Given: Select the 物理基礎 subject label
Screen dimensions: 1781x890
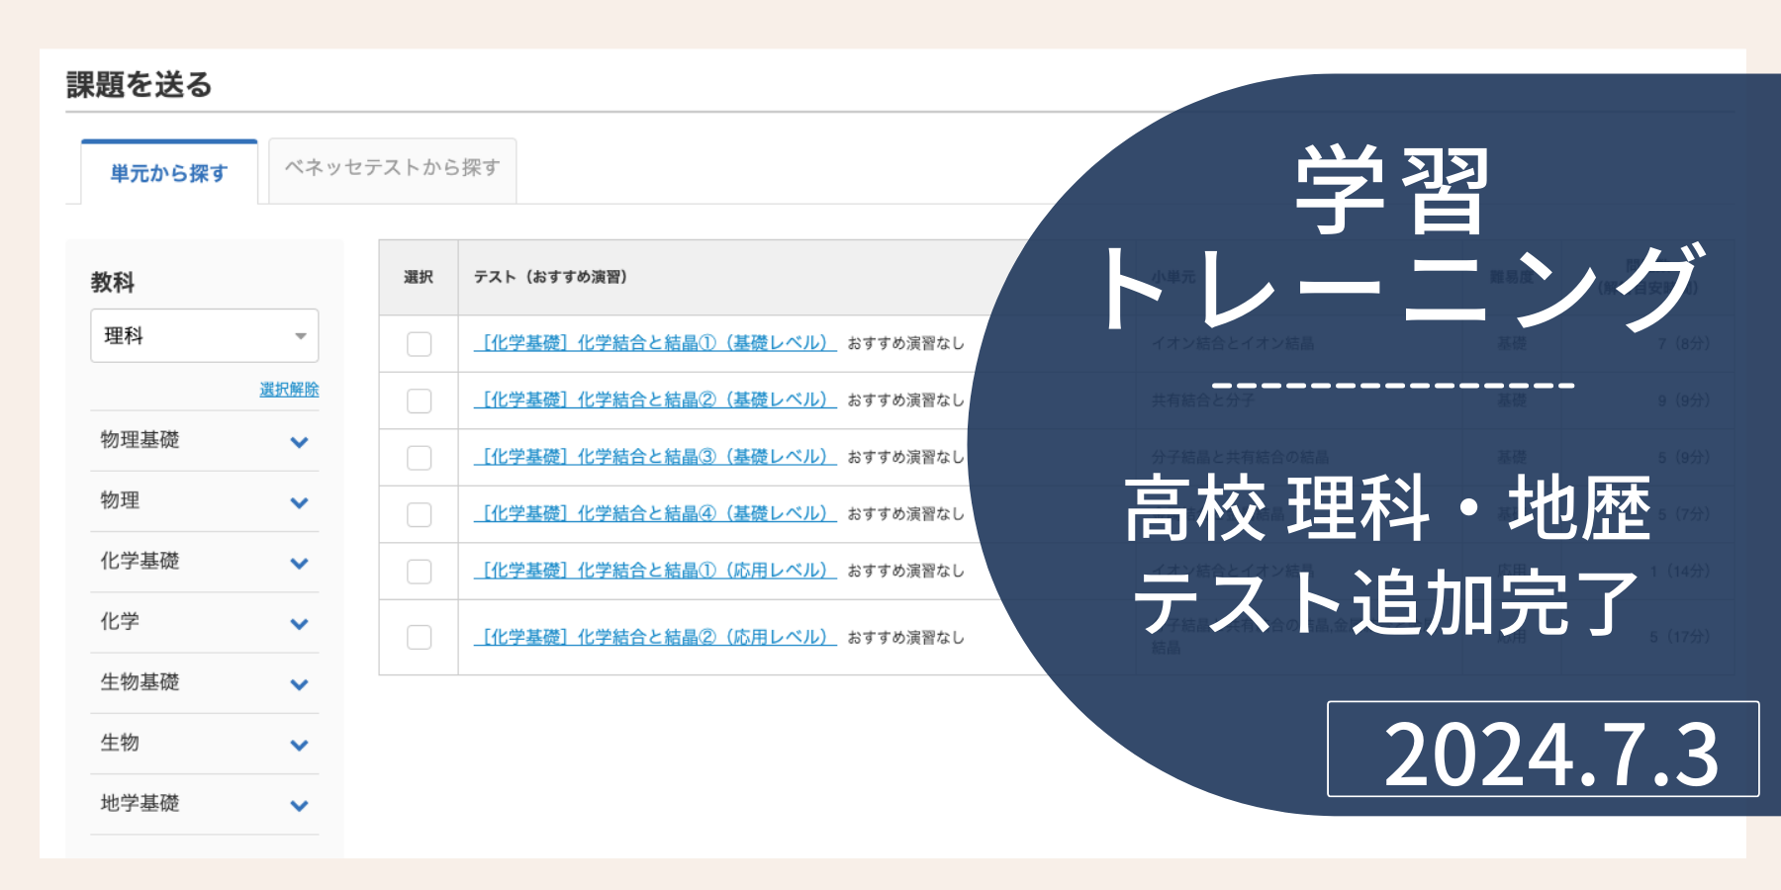Looking at the screenshot, I should click(x=140, y=440).
